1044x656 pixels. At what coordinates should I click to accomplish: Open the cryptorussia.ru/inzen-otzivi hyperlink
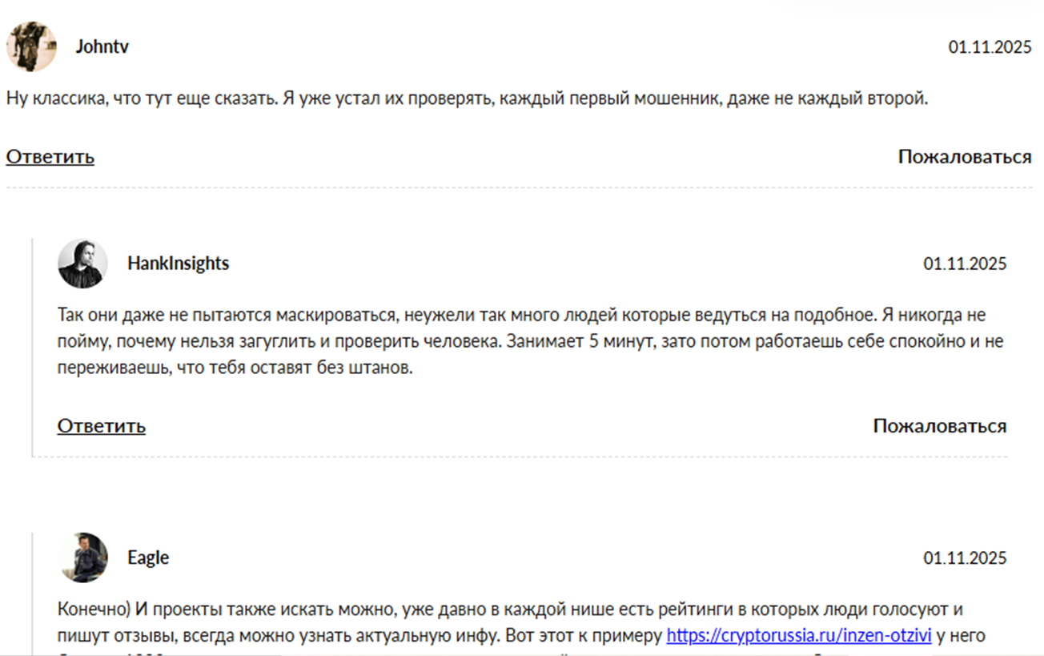click(800, 635)
